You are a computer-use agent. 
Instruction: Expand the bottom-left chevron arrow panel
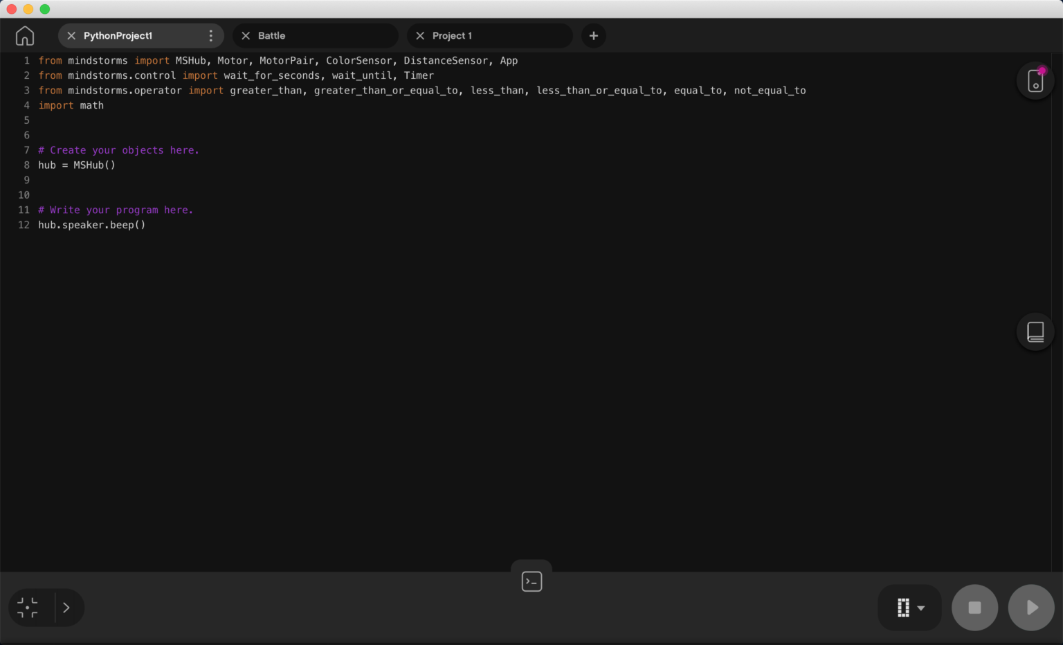(66, 608)
